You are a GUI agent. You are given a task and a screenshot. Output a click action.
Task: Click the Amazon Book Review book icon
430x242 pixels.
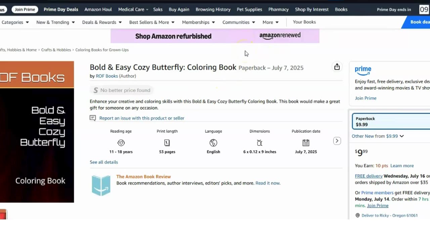pos(101,185)
